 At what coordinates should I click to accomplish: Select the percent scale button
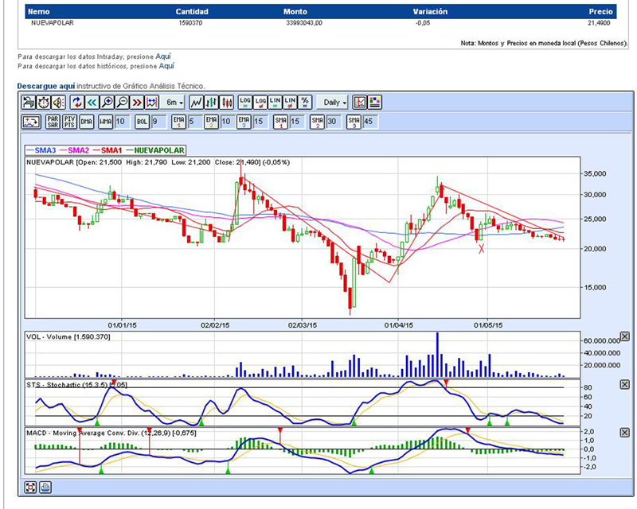pyautogui.click(x=305, y=103)
